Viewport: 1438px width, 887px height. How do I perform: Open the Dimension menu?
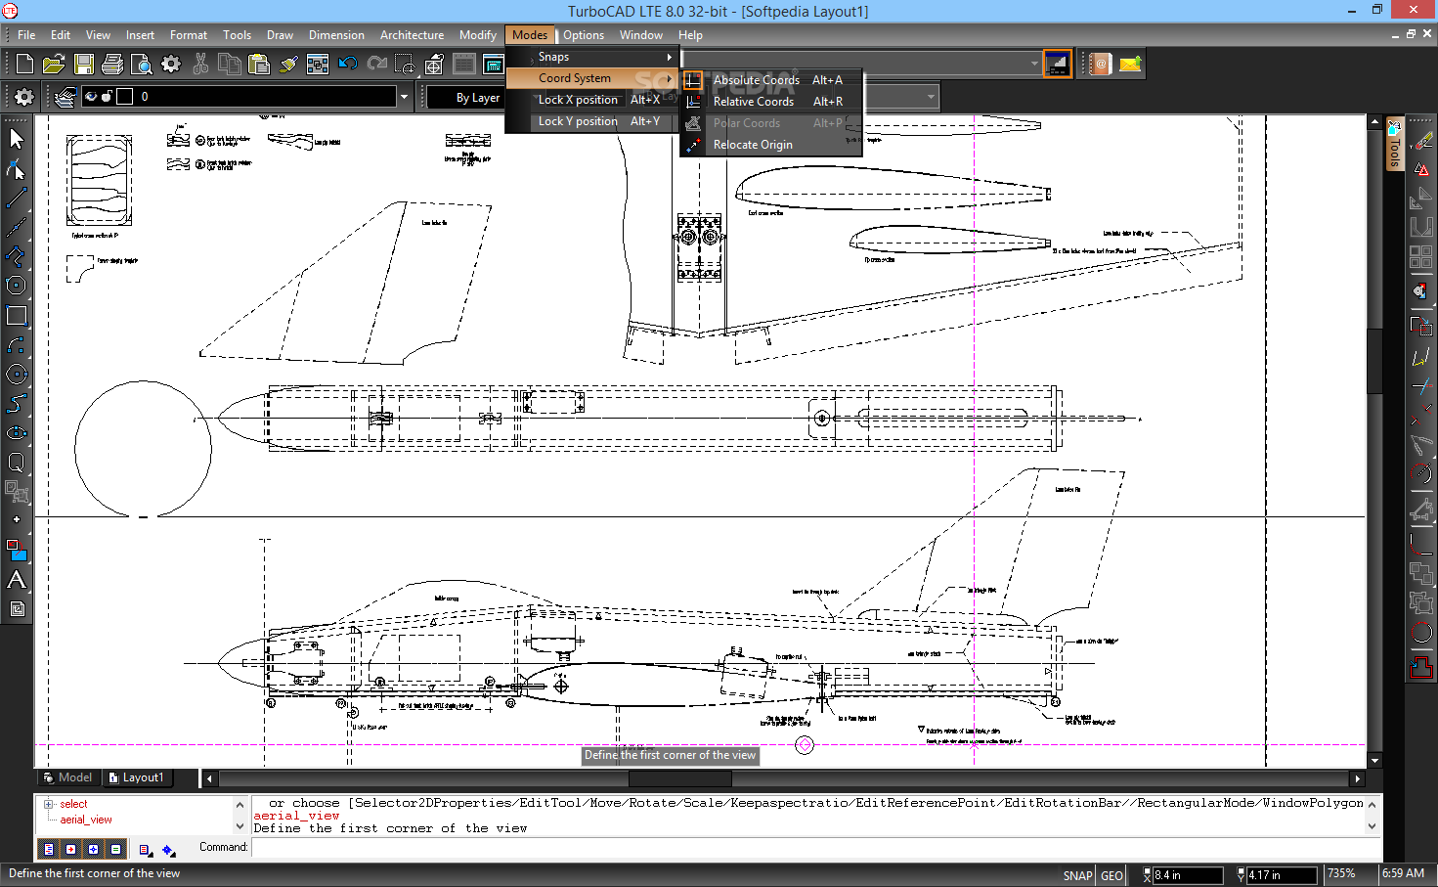point(336,35)
